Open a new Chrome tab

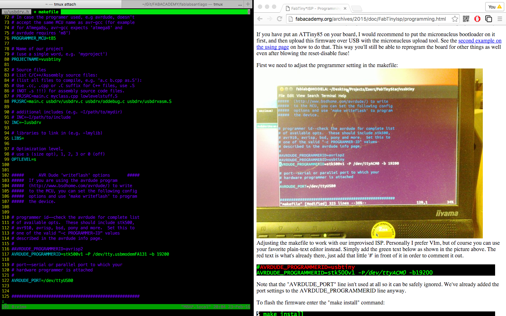tap(356, 8)
